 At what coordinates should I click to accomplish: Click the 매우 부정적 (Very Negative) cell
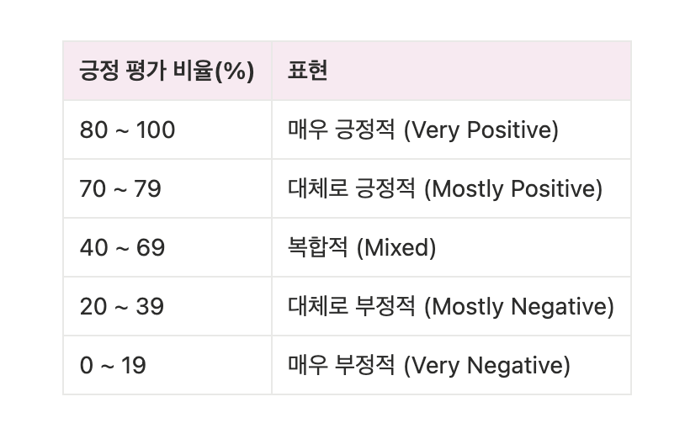451,365
